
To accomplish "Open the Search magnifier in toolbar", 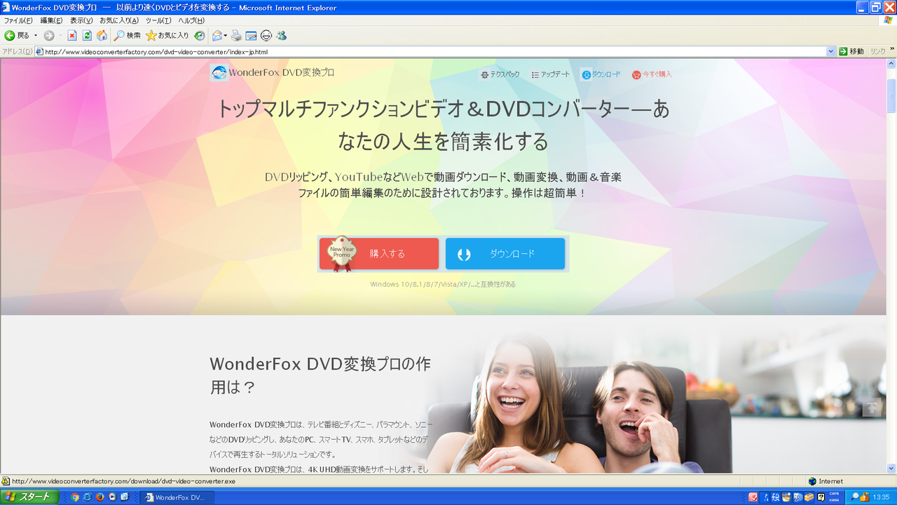I will click(120, 35).
